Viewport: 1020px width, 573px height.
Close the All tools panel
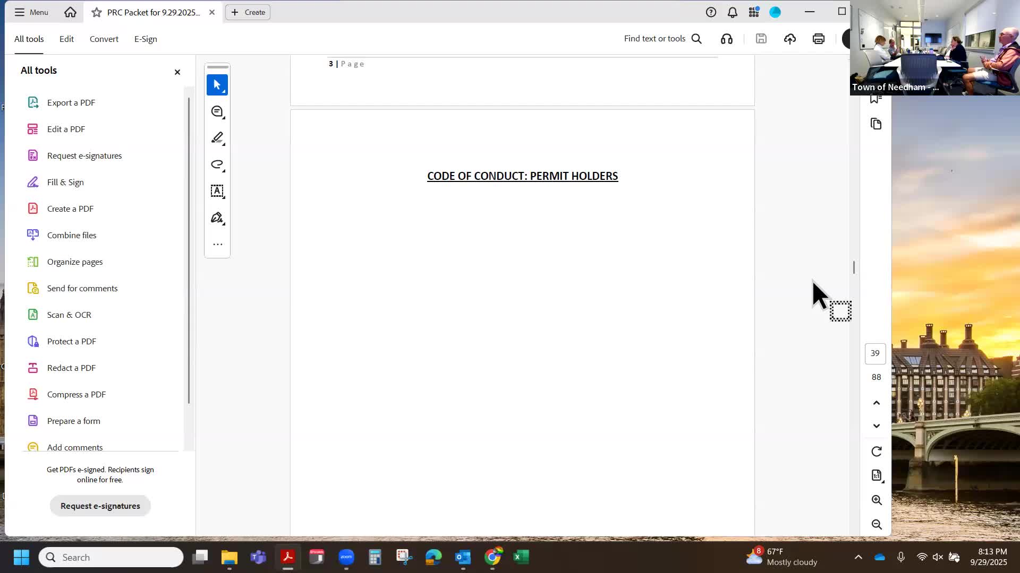[177, 72]
